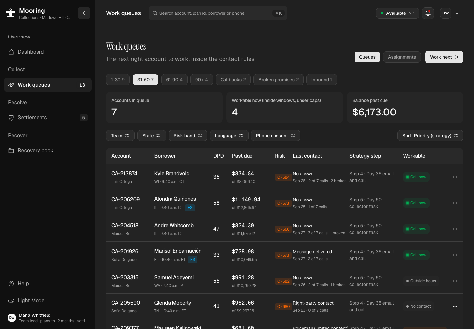Image resolution: width=474 pixels, height=329 pixels.
Task: Click Call now for Marisol Encarnación
Action: coord(416,255)
